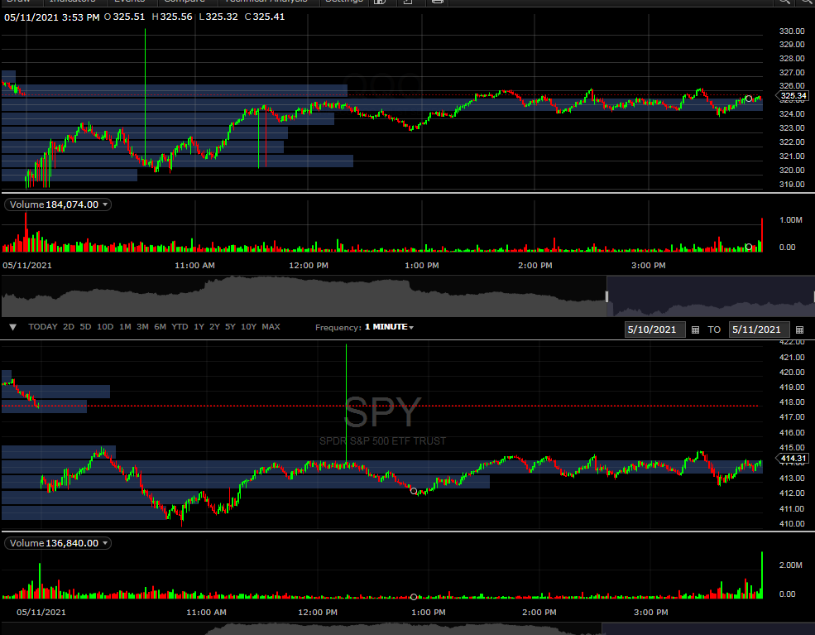Viewport: 815px width, 635px height.
Task: Choose the 6M time range
Action: pos(160,326)
